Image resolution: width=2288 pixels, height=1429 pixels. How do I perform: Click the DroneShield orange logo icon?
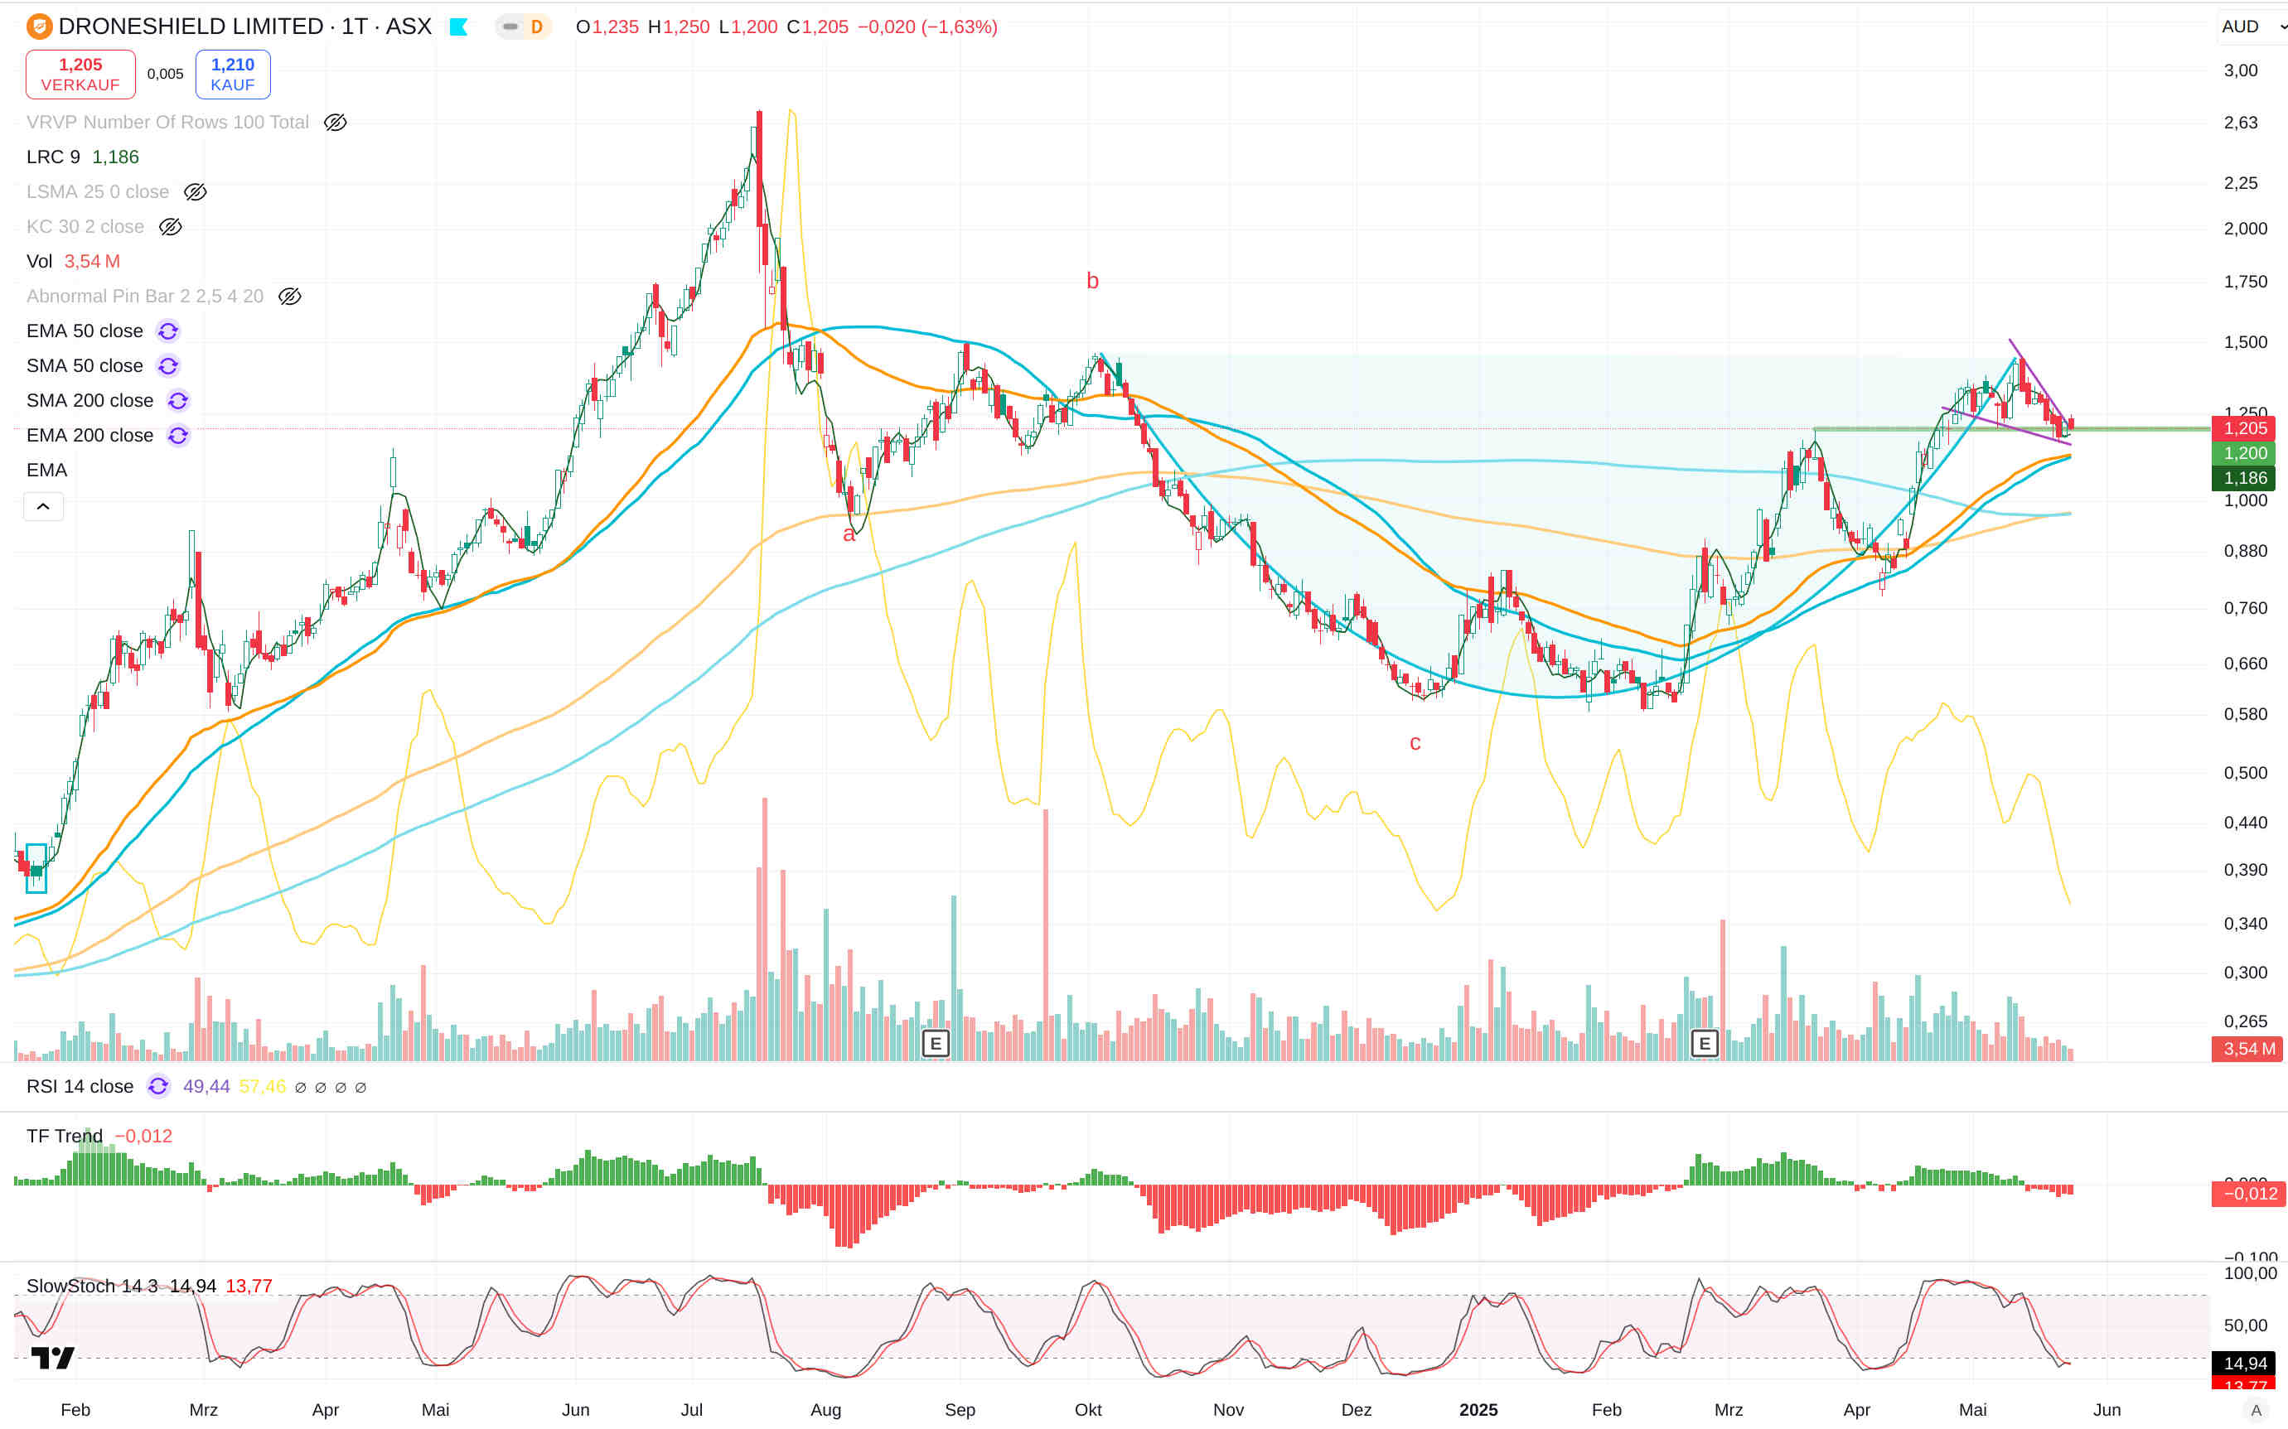coord(39,27)
